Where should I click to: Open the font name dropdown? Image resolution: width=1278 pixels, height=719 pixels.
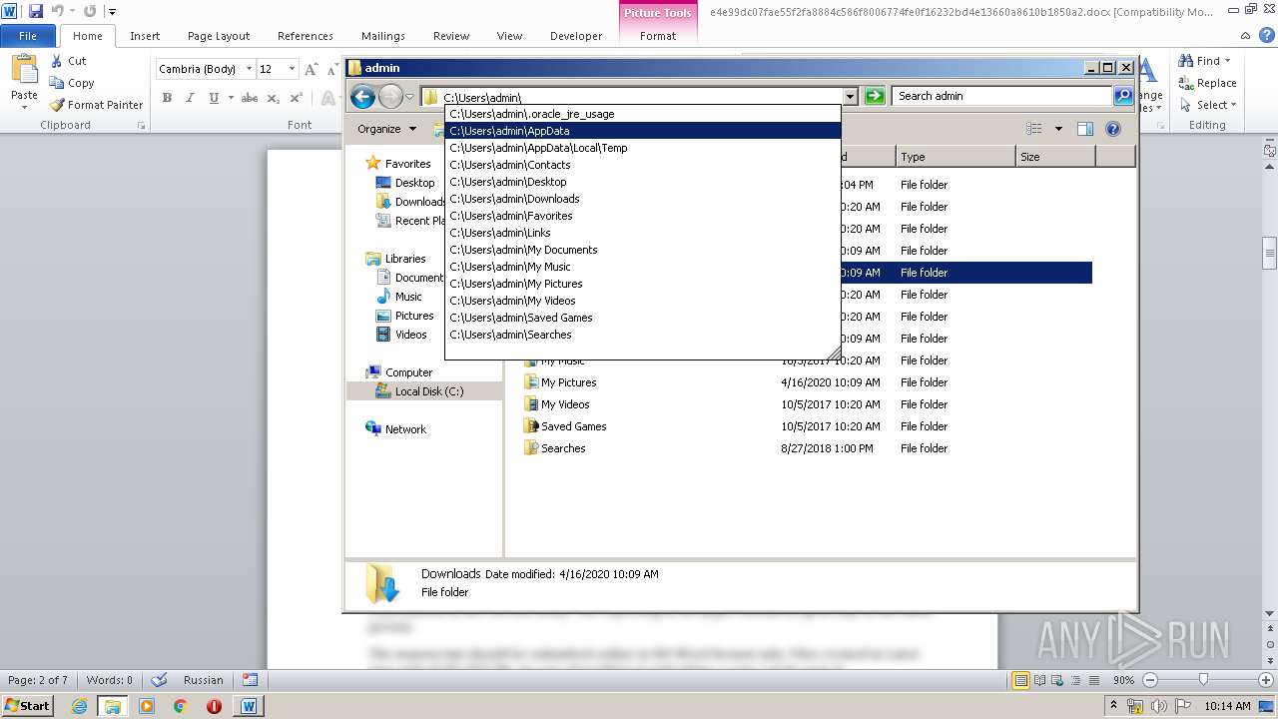point(249,69)
